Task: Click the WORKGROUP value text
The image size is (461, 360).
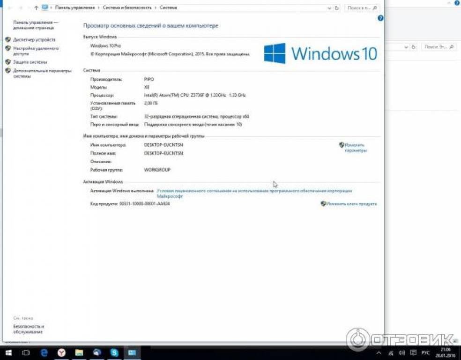Action: coord(157,170)
